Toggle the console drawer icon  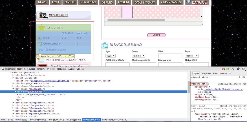(x=233, y=69)
